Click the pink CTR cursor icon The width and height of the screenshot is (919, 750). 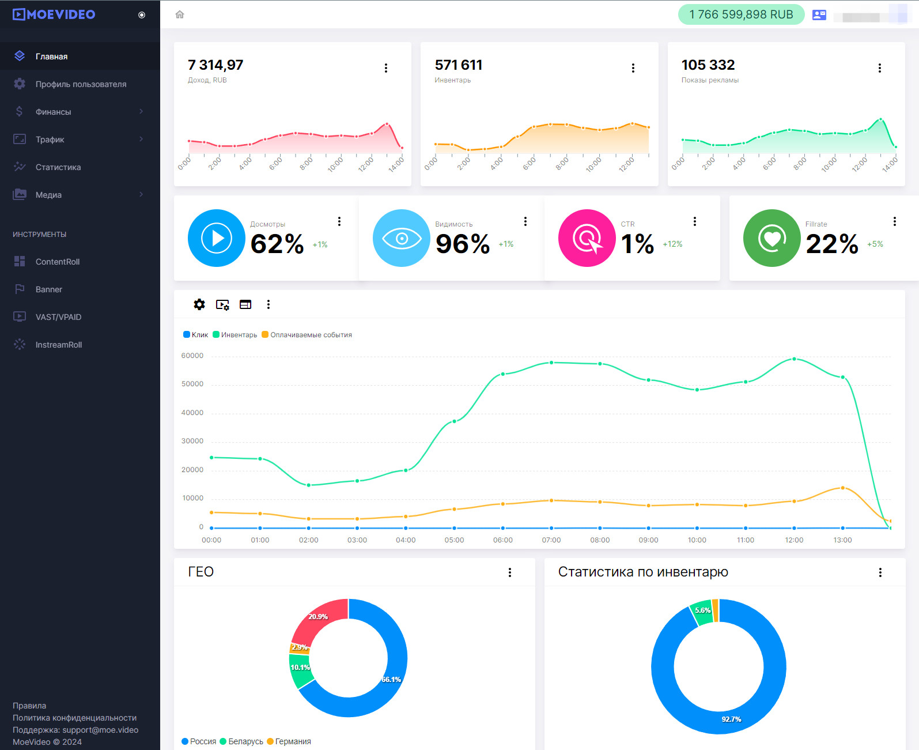587,238
